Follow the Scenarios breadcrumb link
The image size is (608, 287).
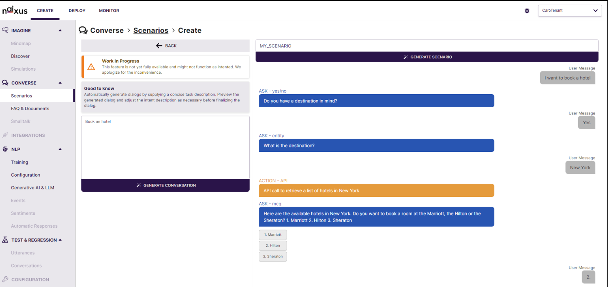coord(151,30)
